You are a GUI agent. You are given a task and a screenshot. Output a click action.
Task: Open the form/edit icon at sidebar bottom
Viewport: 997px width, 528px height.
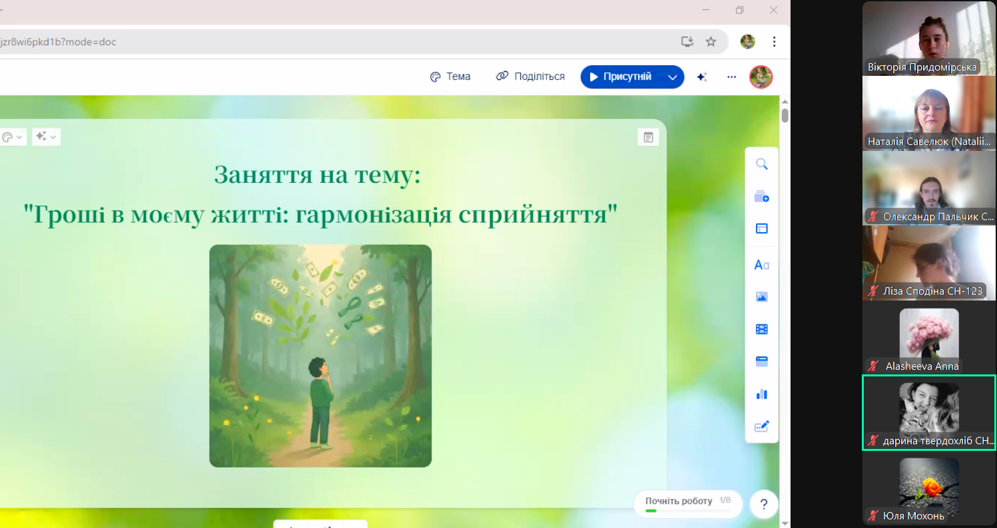pyautogui.click(x=761, y=426)
